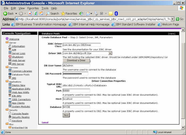Open the Back button history dropdown arrow
Viewport: 186px width, 135px height.
coord(16,13)
